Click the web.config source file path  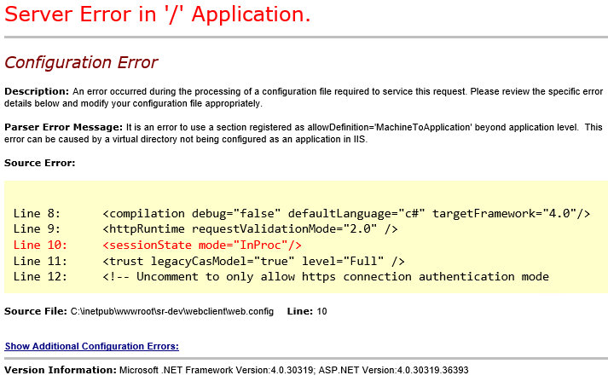[171, 311]
